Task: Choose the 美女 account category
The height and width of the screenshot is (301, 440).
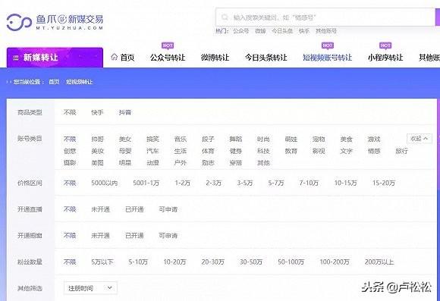Action: tap(125, 140)
